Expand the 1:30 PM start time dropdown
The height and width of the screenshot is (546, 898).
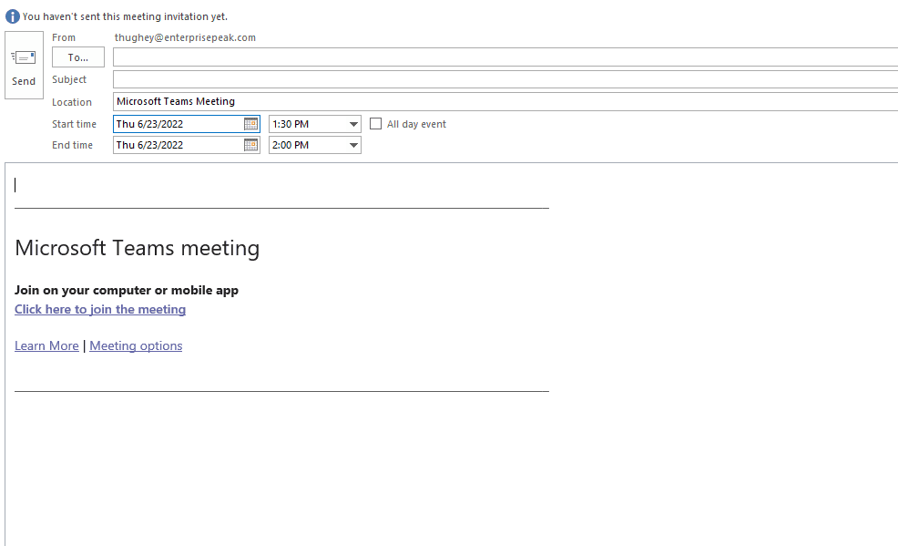point(353,124)
